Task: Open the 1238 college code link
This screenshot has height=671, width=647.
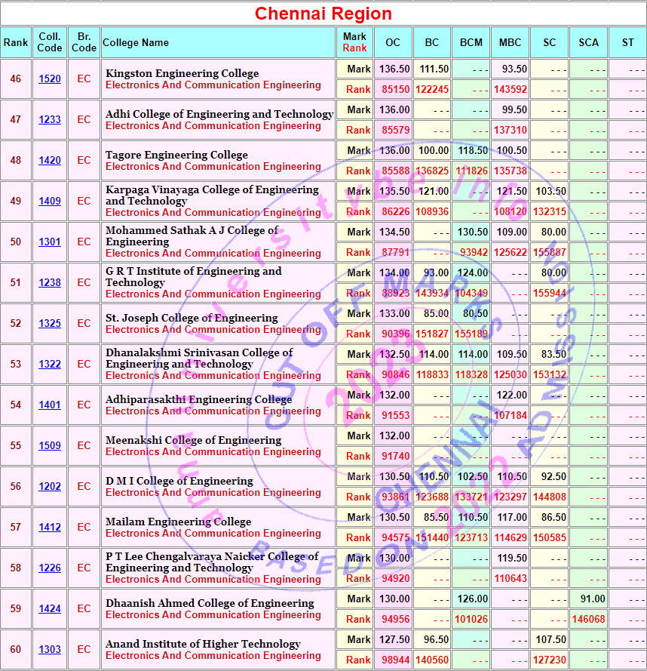Action: coord(50,283)
